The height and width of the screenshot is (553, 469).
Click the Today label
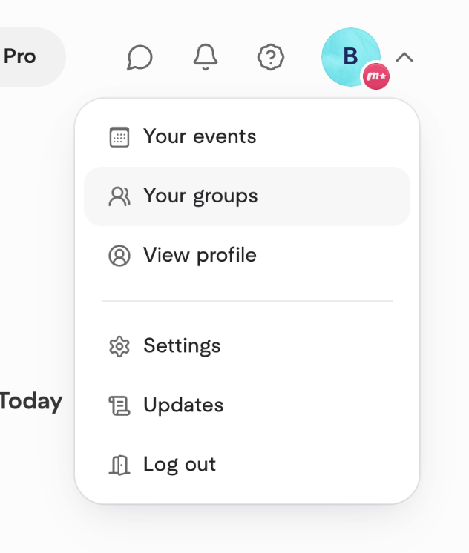[x=30, y=402]
